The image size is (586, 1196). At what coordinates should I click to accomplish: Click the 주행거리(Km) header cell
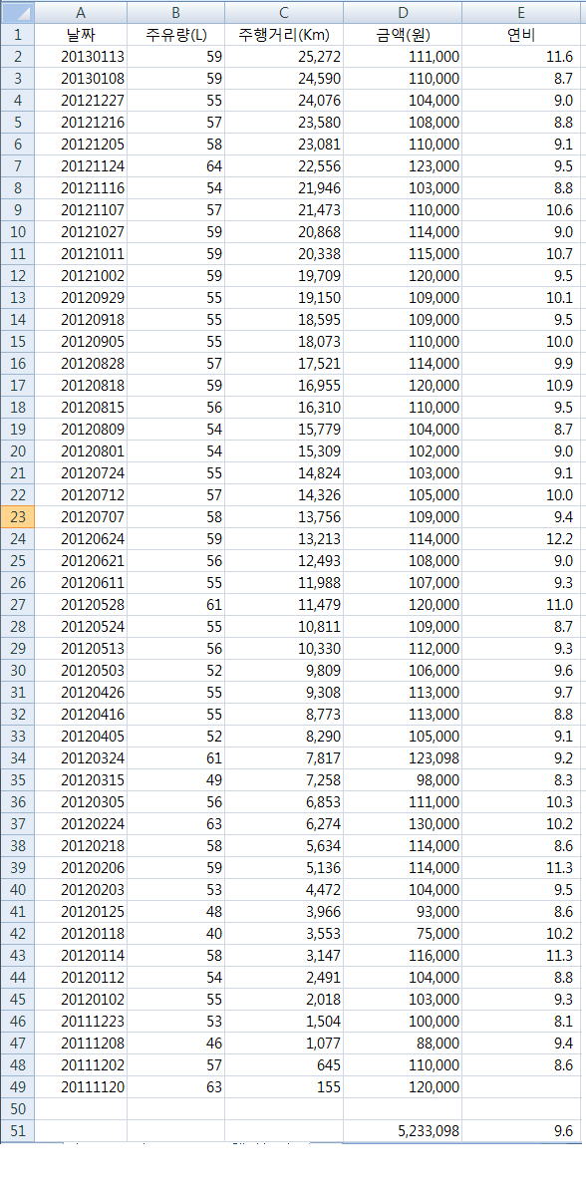pos(284,35)
